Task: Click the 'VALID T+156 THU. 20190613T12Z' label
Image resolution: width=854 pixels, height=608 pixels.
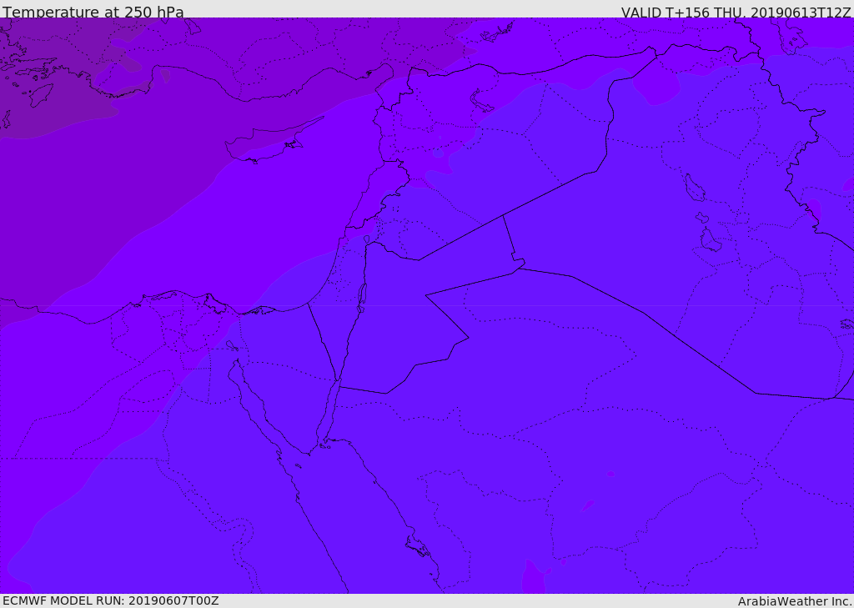Action: [x=736, y=12]
